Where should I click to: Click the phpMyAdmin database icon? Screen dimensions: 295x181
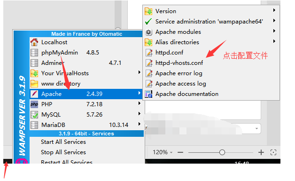tap(34, 53)
